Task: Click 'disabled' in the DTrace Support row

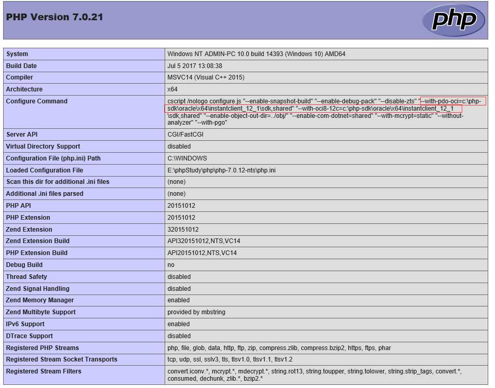Action: pos(179,336)
